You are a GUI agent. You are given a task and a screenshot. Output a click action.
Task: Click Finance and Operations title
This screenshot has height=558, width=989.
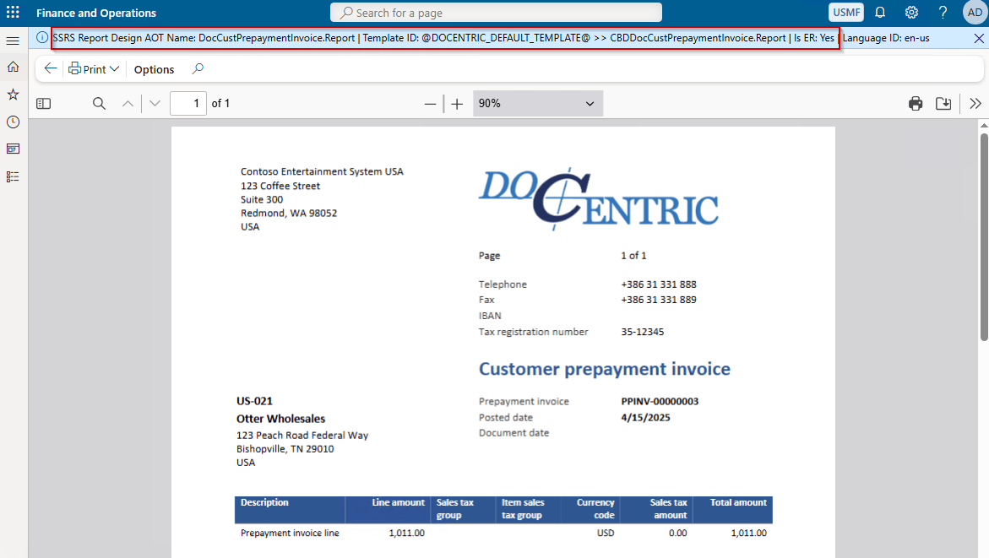(96, 13)
